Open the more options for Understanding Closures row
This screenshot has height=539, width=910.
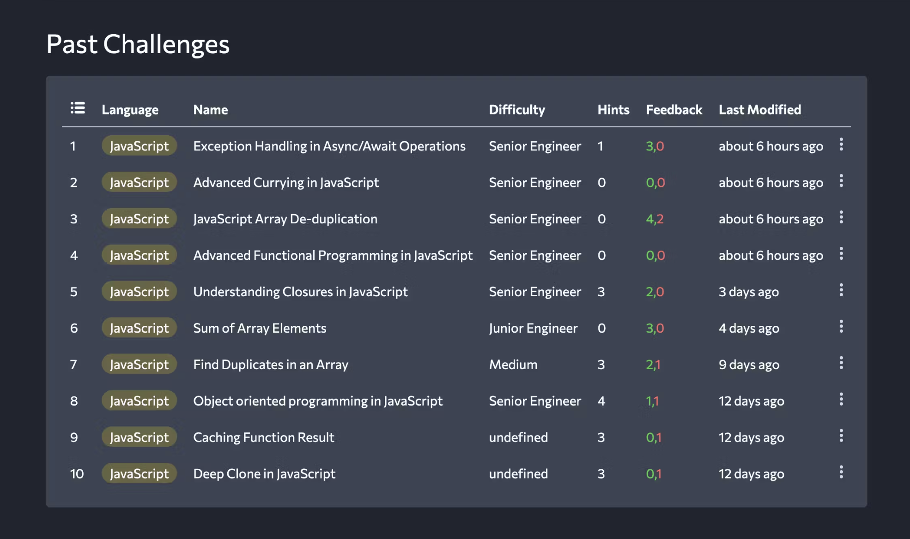coord(841,291)
